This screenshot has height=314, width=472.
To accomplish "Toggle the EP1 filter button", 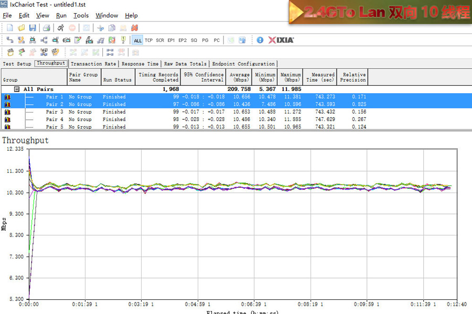I will [171, 40].
